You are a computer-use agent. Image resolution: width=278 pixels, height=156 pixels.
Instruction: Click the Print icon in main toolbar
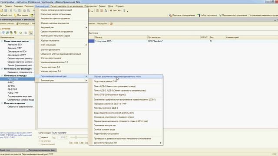(x=24, y=10)
